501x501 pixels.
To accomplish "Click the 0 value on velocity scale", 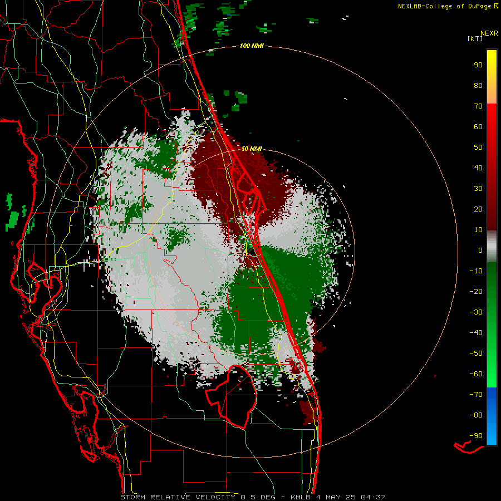I will click(x=480, y=250).
